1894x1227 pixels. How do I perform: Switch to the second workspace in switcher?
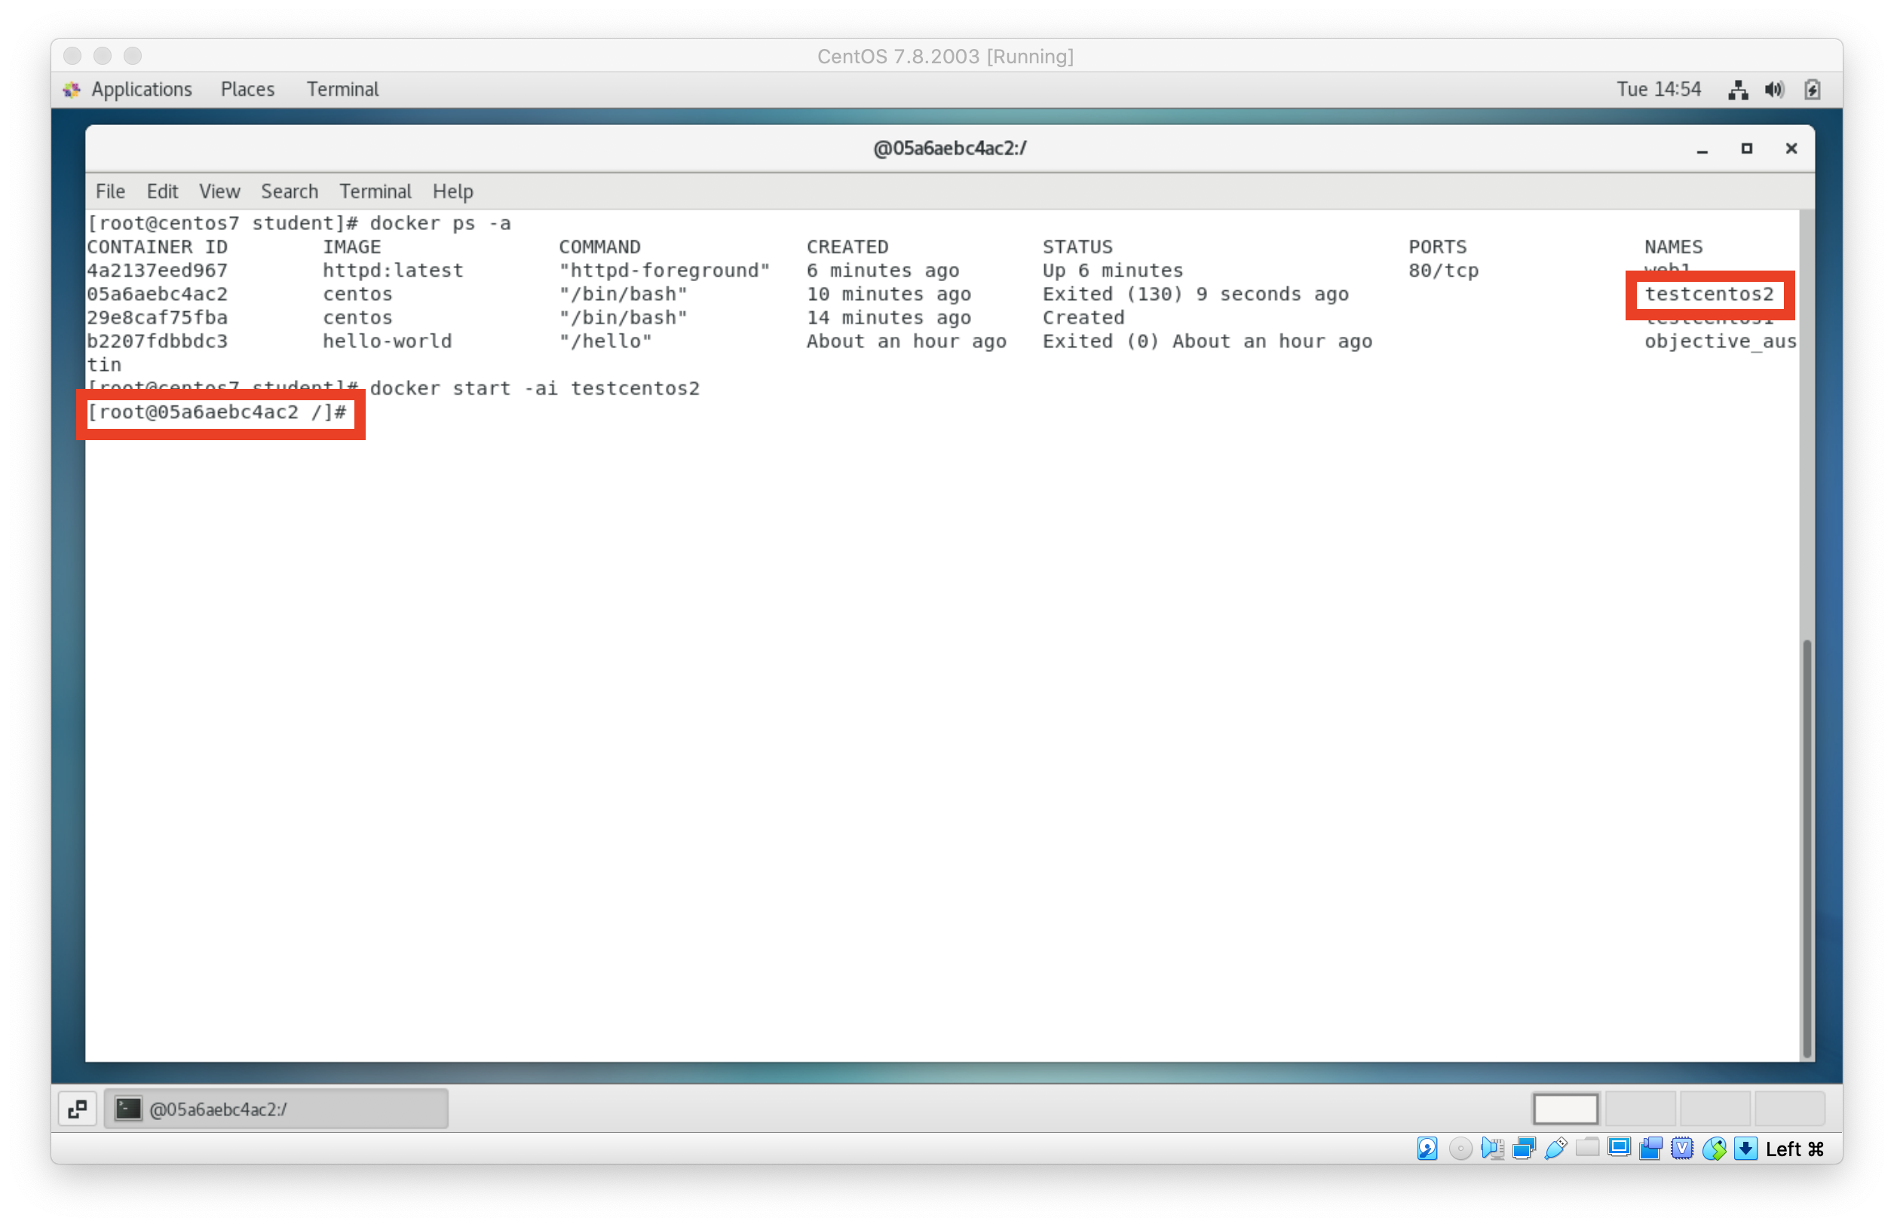[1640, 1109]
